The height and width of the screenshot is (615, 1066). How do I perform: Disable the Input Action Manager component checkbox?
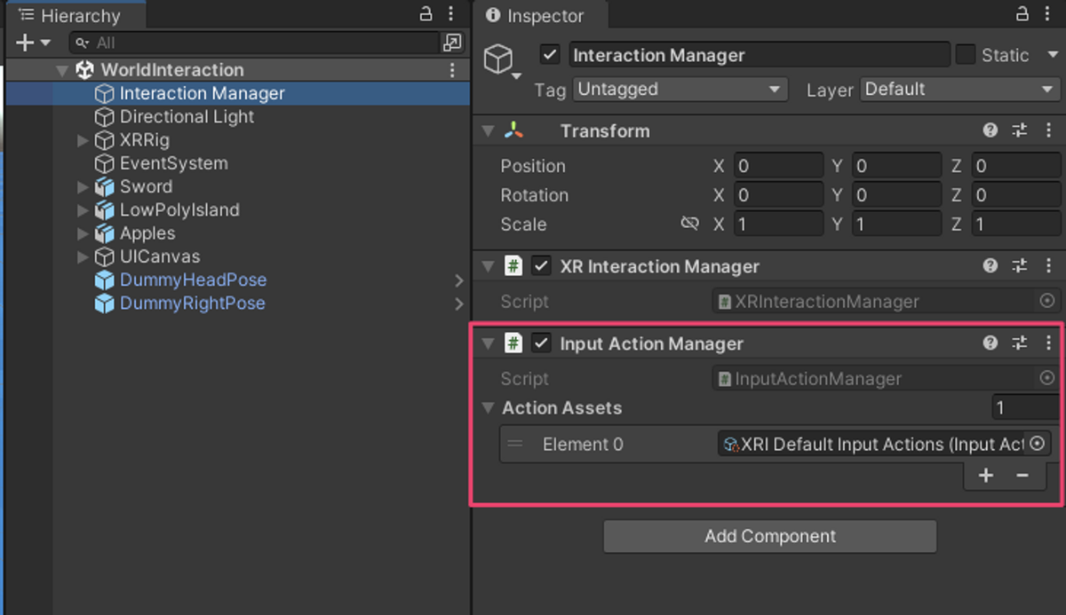[x=541, y=343]
